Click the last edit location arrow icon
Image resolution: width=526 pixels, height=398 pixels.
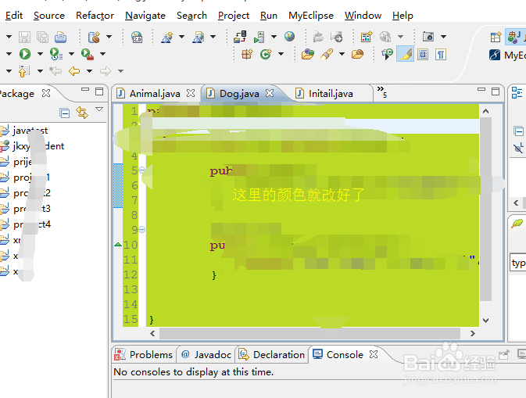pos(55,71)
